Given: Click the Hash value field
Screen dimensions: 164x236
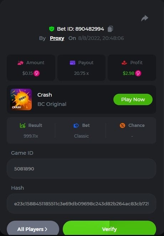Looking at the screenshot, I should pyautogui.click(x=81, y=204).
